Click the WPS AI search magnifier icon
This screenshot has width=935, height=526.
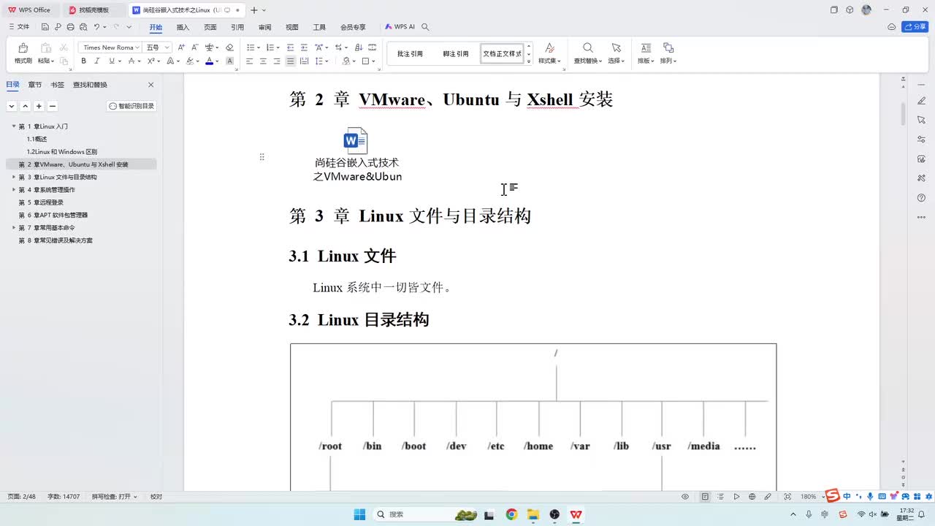(425, 27)
